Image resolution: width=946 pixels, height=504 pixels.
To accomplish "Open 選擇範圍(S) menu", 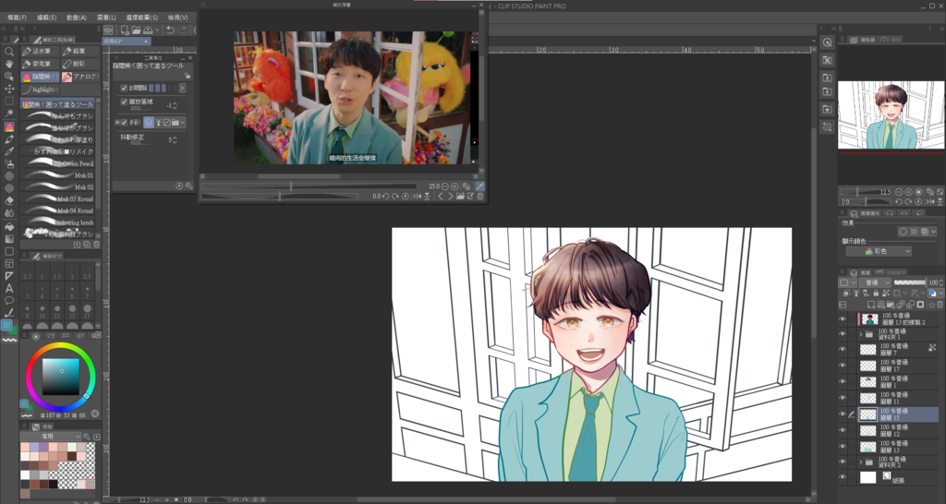I will pyautogui.click(x=141, y=18).
